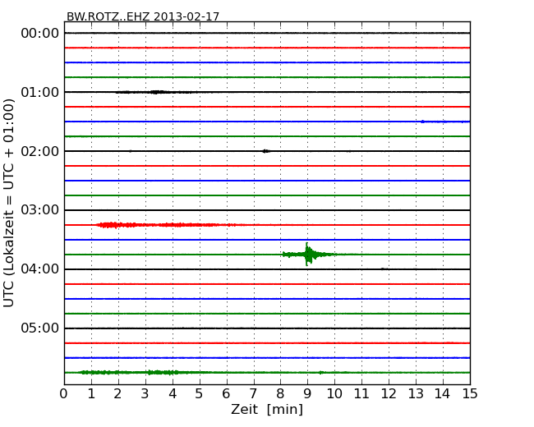
Task: Click the x-axis tick label 4
Action: [173, 394]
